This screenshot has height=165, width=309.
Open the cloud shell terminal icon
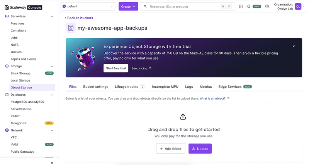[x=241, y=7]
